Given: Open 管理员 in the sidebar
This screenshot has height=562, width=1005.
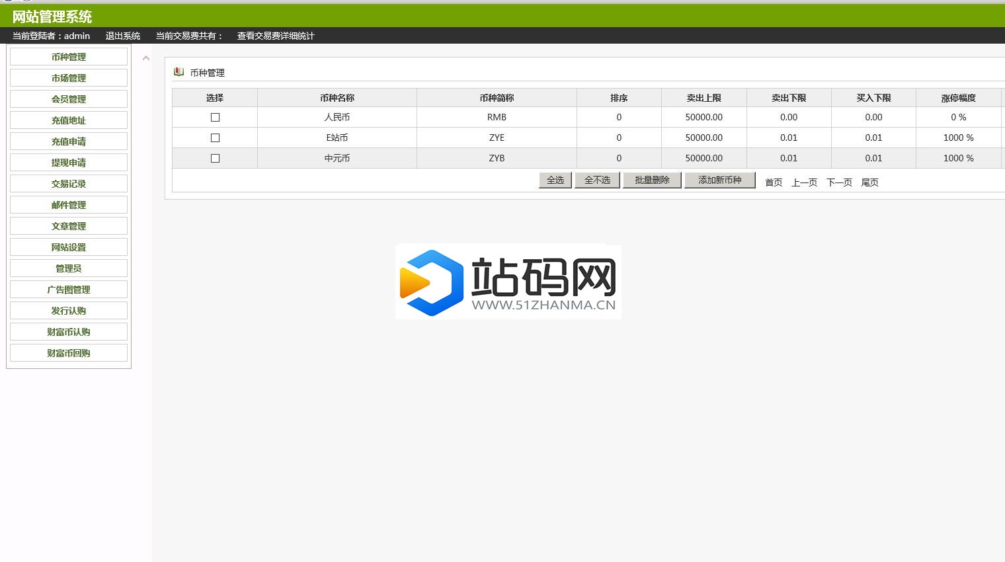Looking at the screenshot, I should pos(69,268).
